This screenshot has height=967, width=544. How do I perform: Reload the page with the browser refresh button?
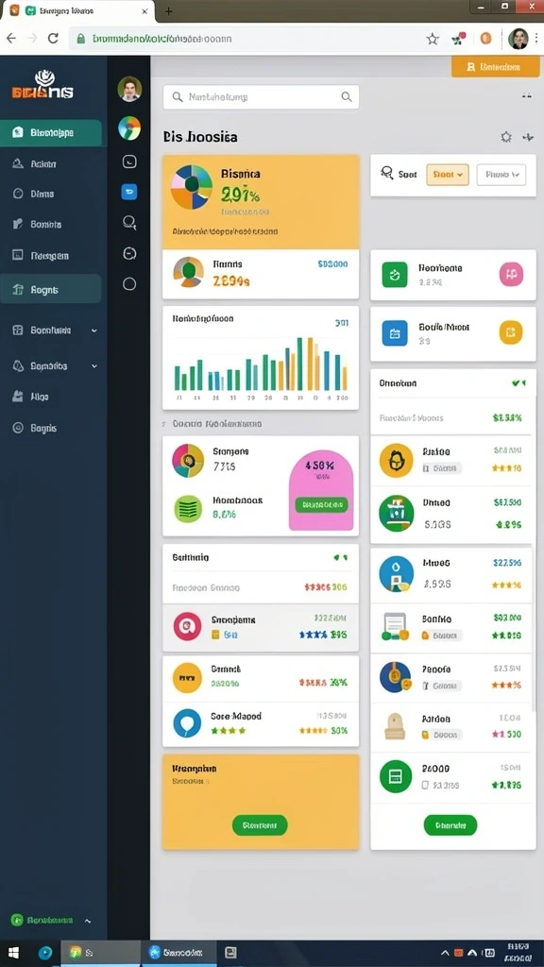coord(53,38)
